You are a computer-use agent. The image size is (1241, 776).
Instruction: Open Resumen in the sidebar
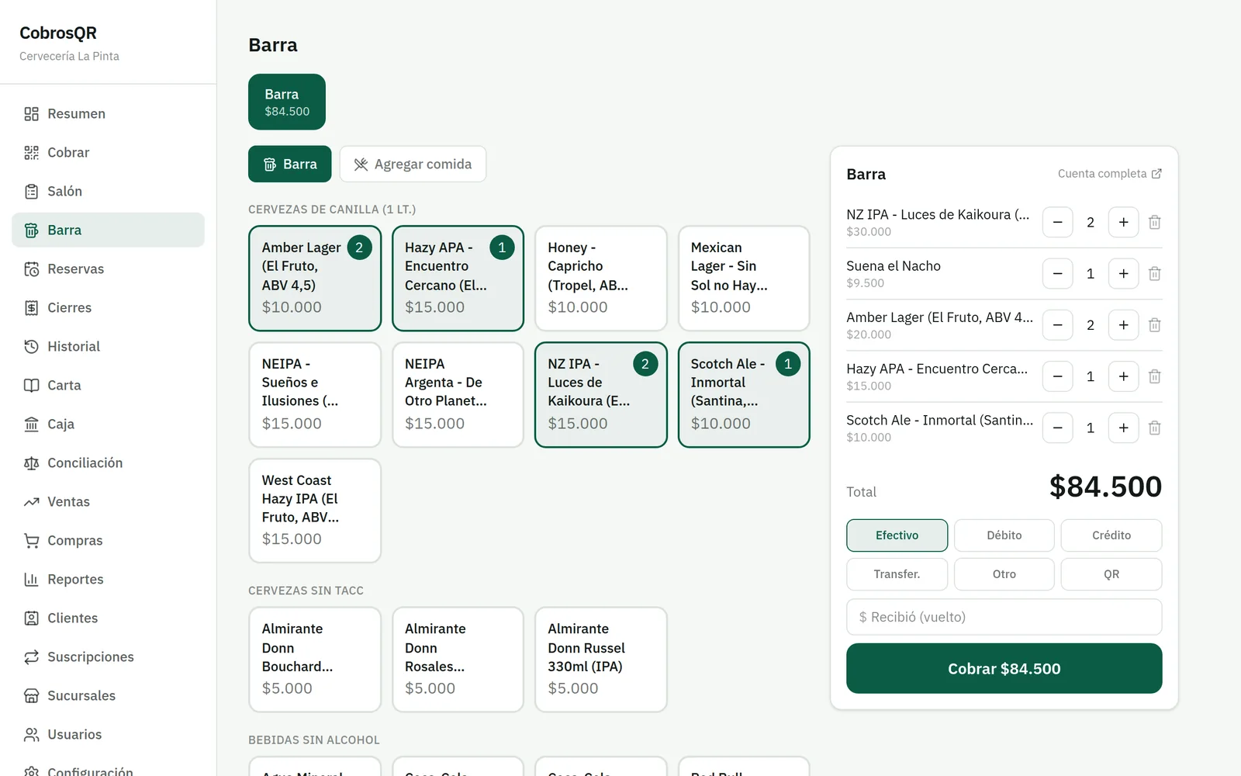[x=109, y=113]
